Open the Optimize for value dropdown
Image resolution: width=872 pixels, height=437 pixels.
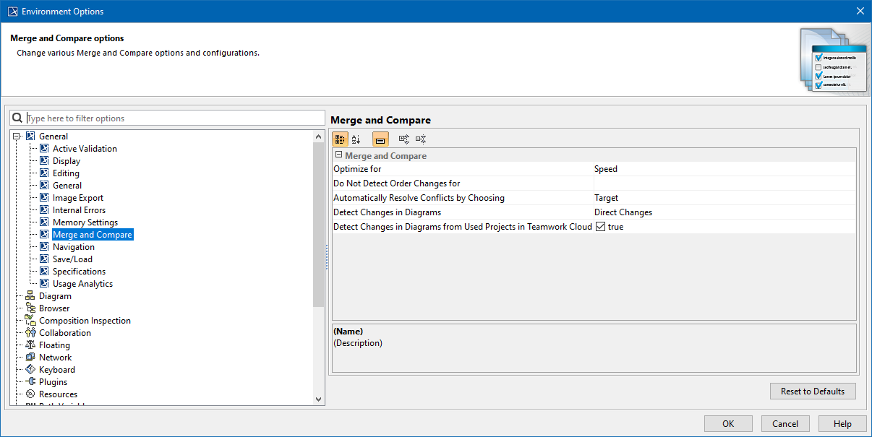click(723, 169)
